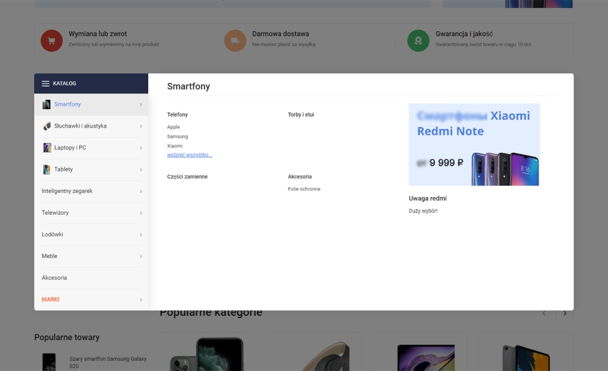This screenshot has height=371, width=608.
Task: Open the Xiaomi Redmi Note banner
Action: (474, 144)
